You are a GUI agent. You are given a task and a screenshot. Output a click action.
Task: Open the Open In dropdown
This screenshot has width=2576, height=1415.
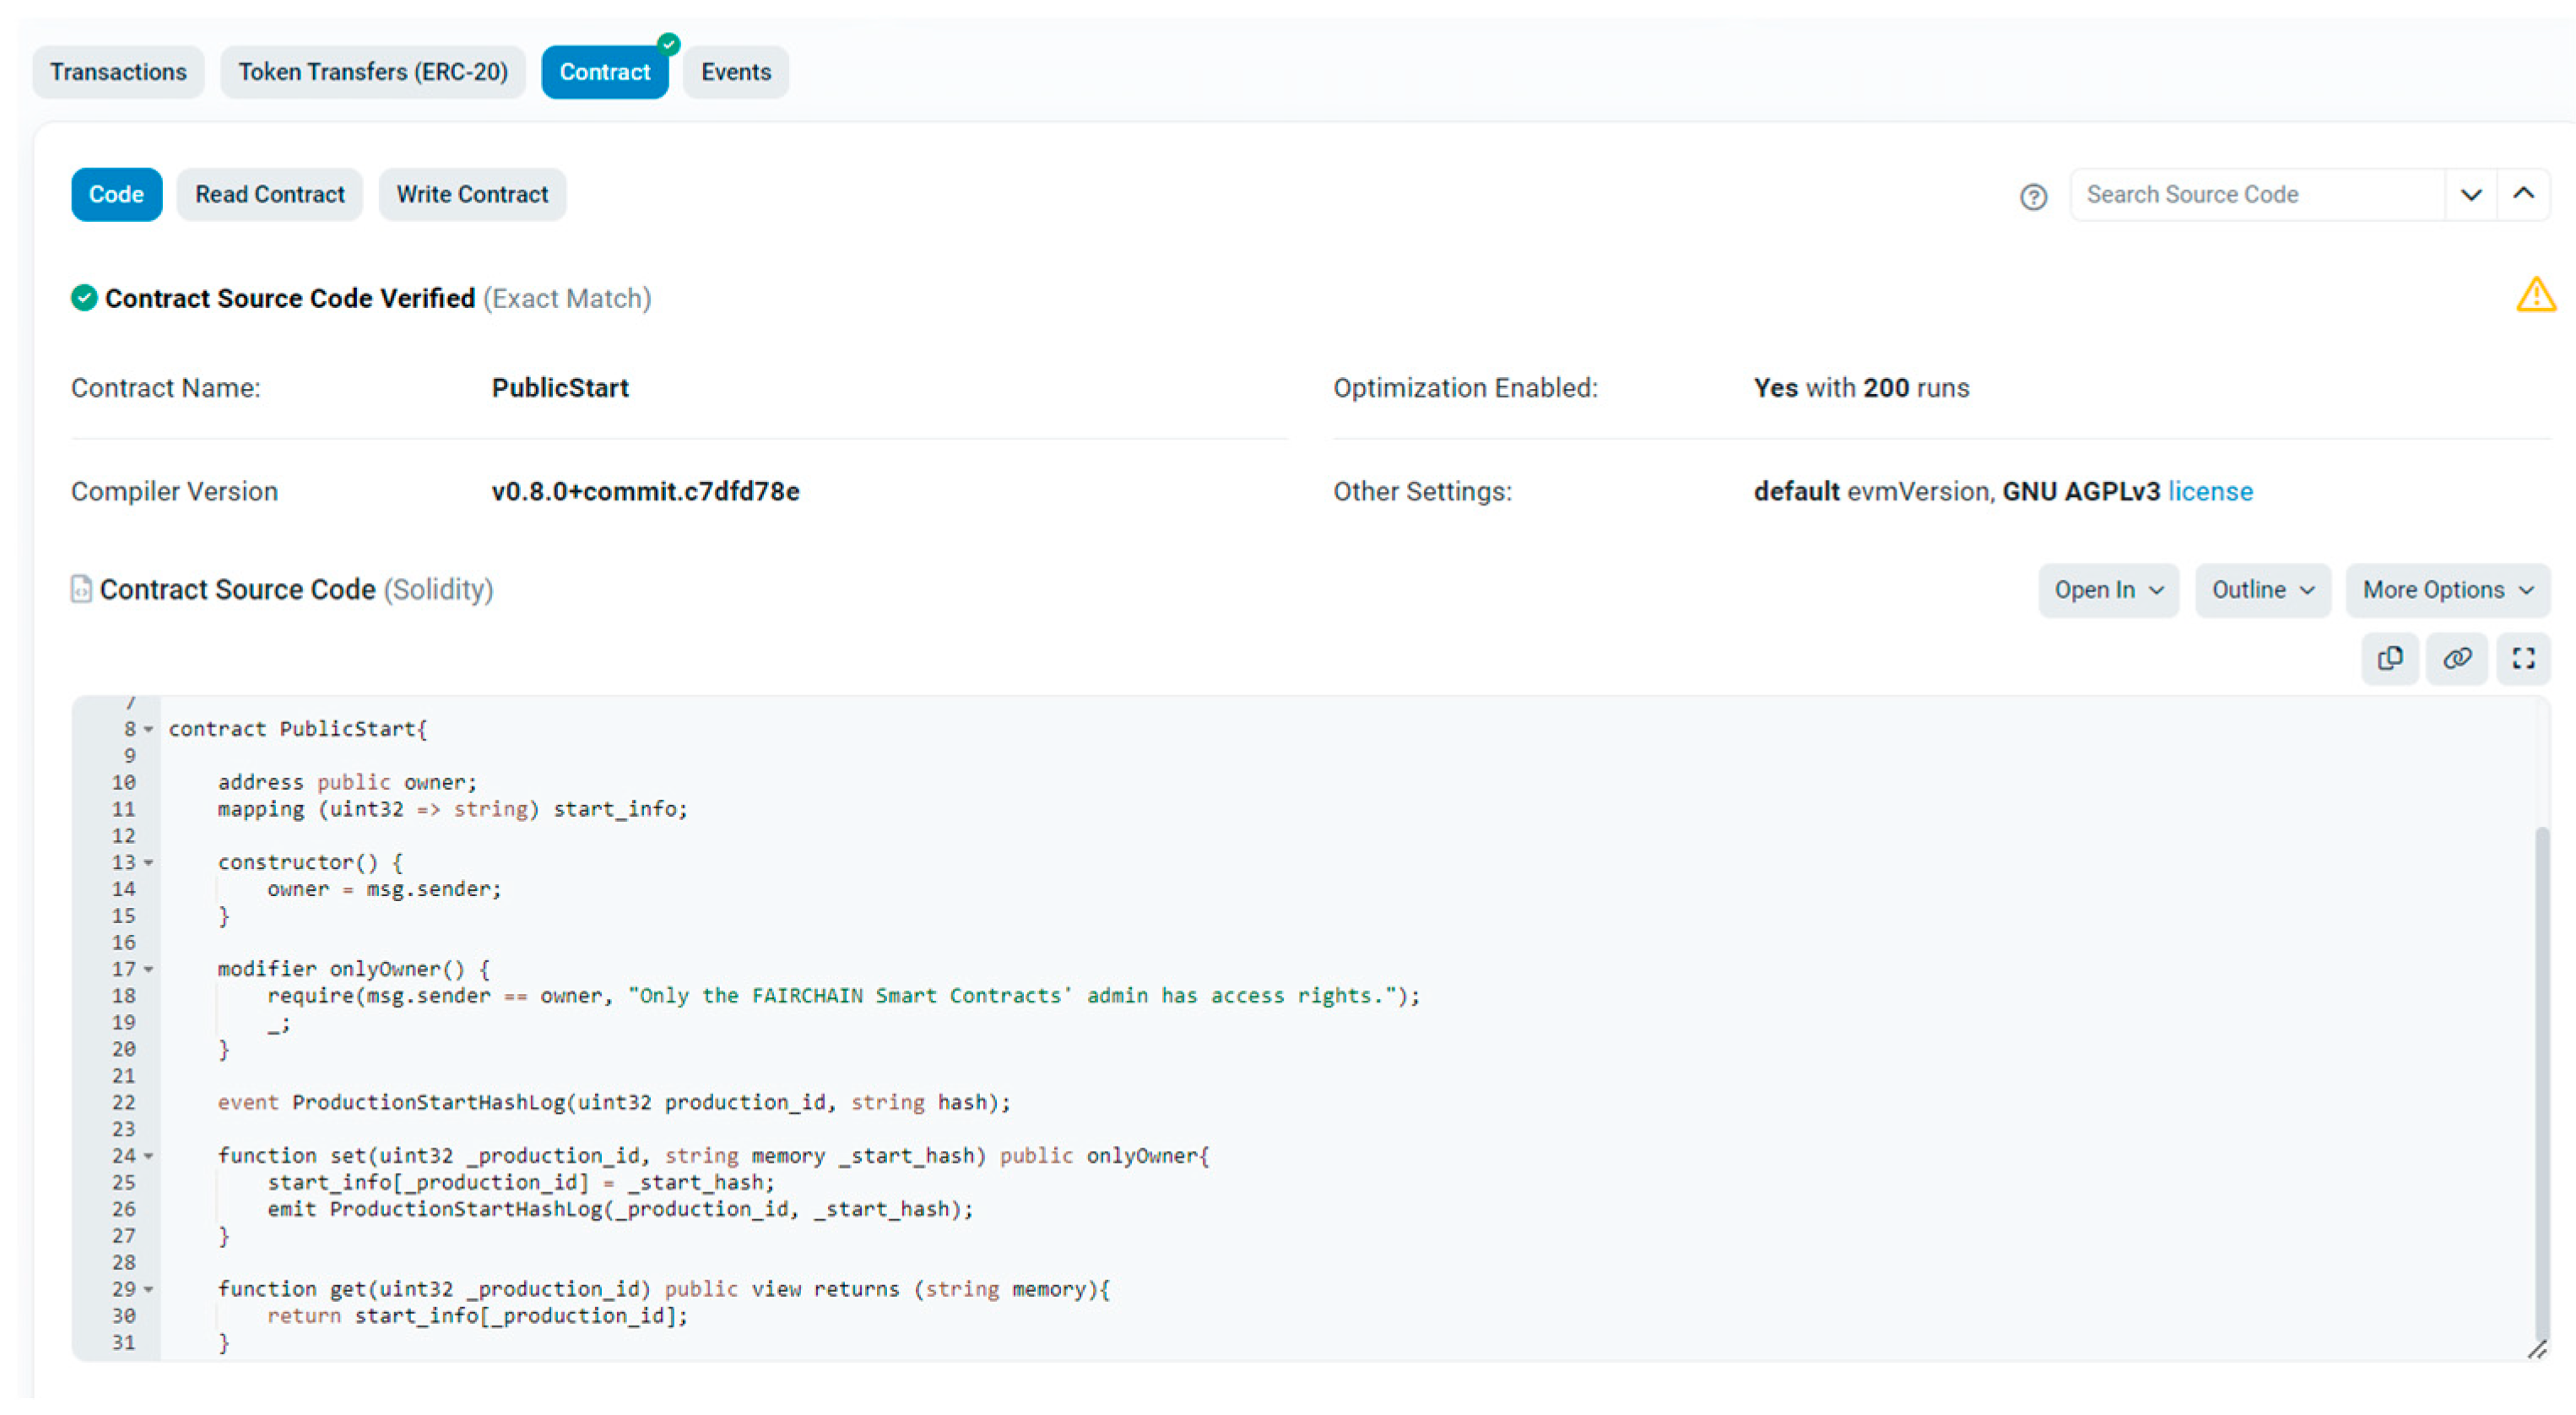coord(2108,590)
